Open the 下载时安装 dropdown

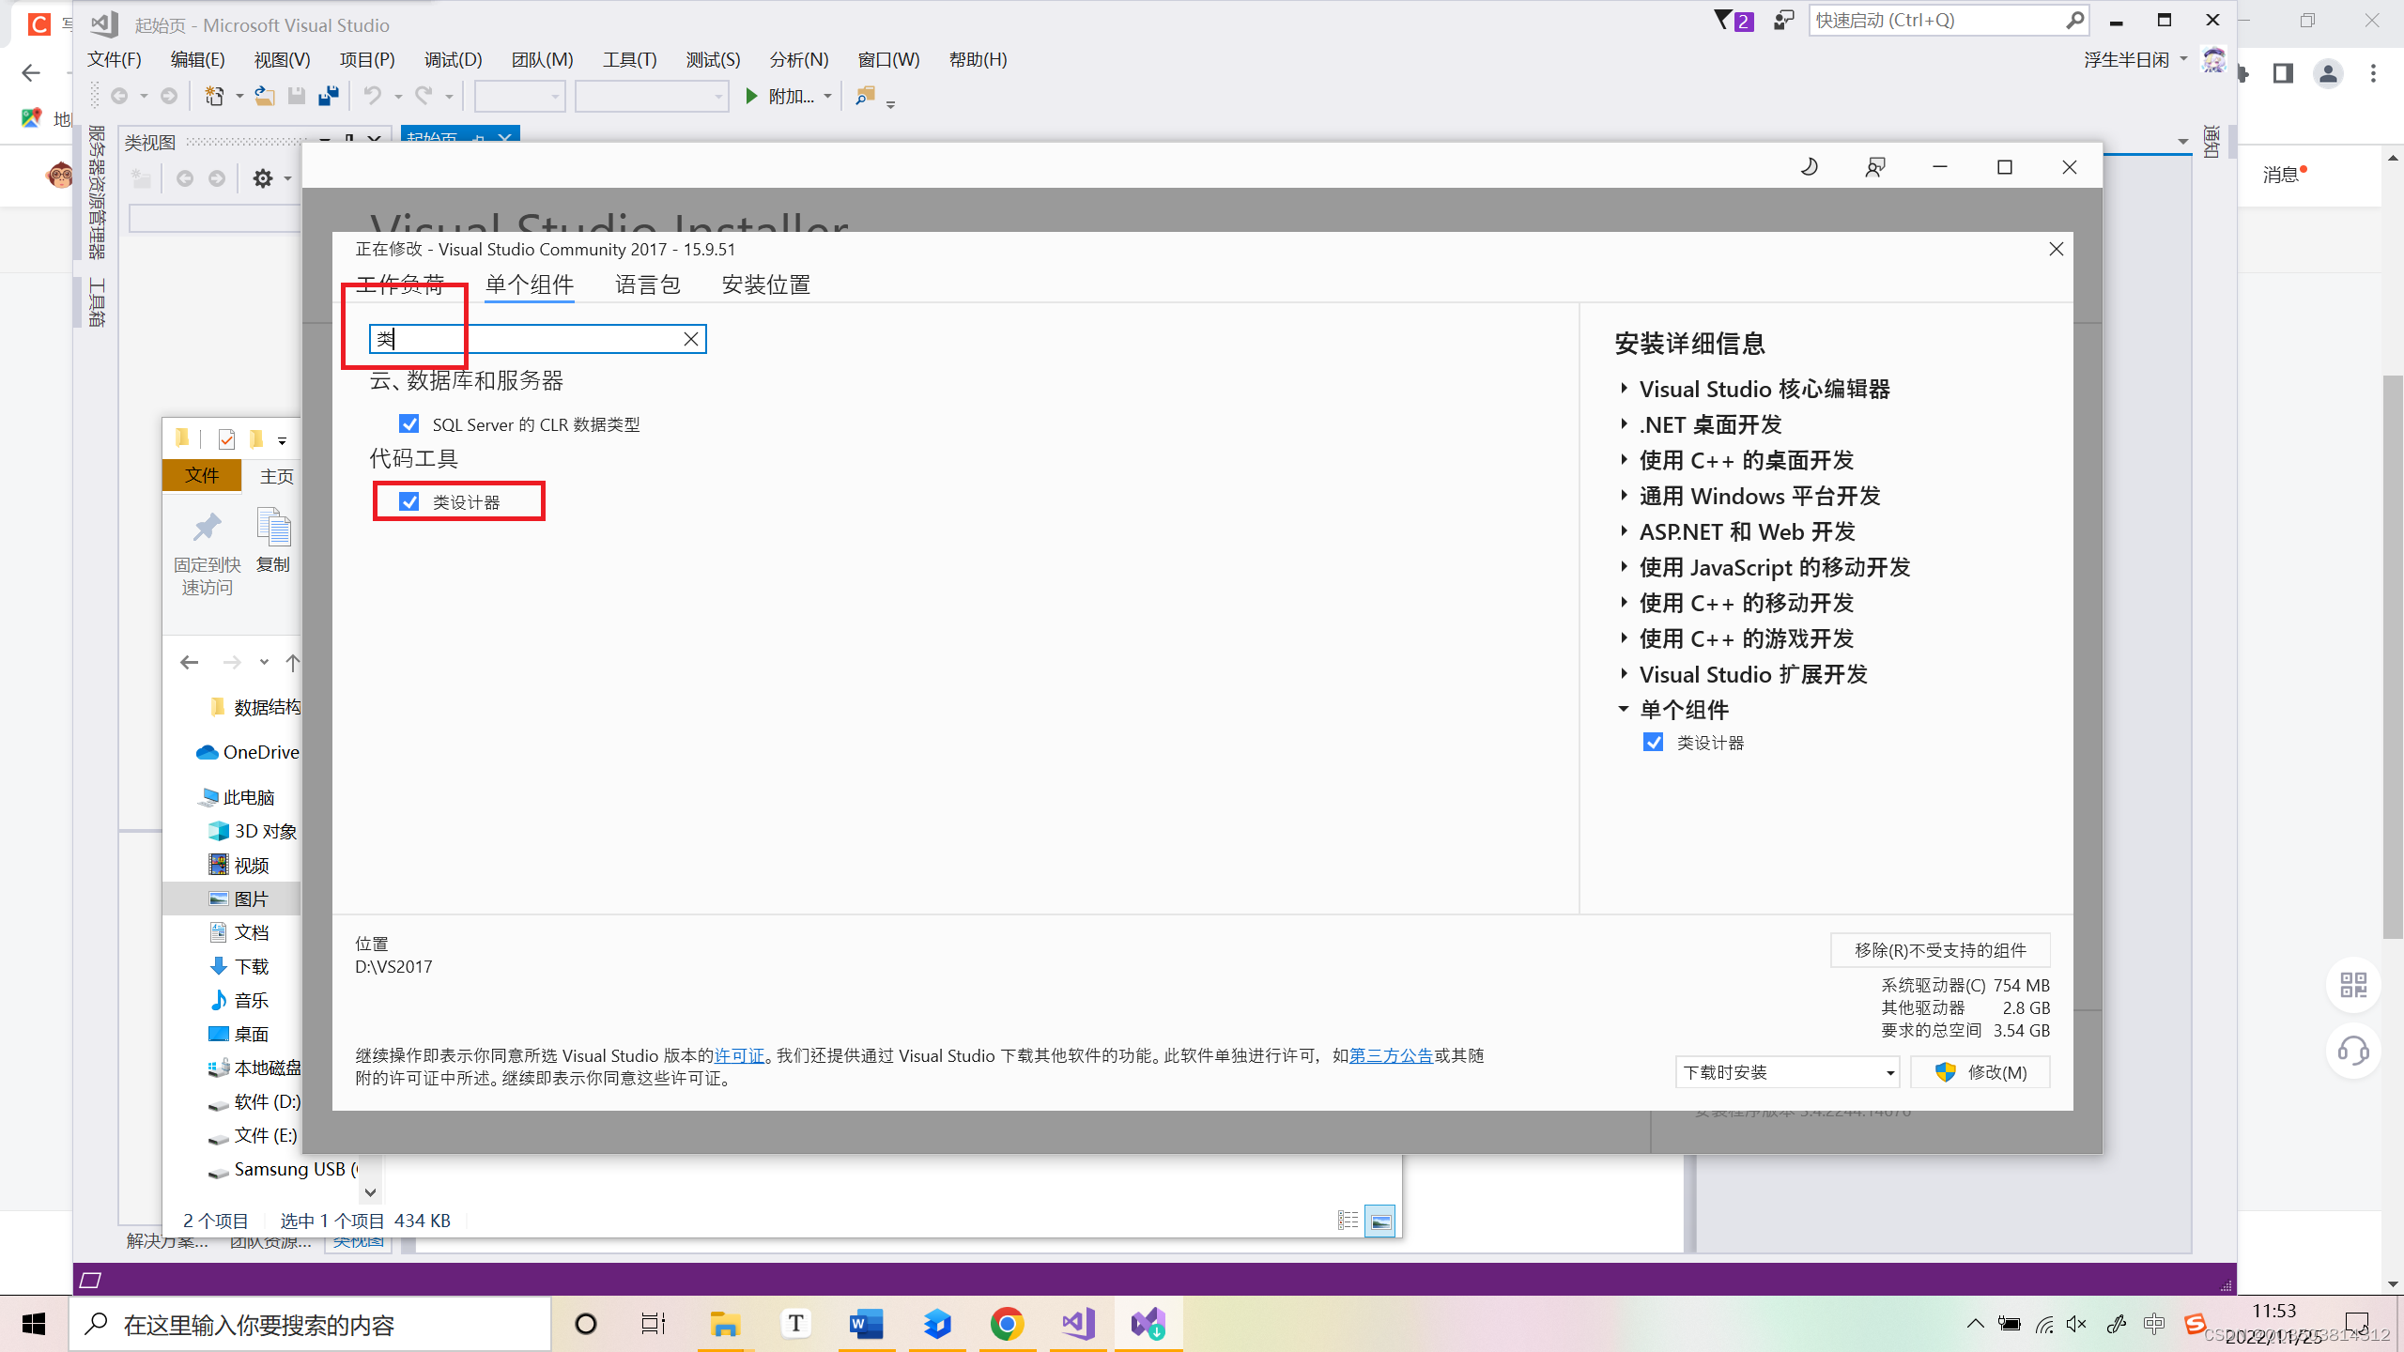[1787, 1072]
